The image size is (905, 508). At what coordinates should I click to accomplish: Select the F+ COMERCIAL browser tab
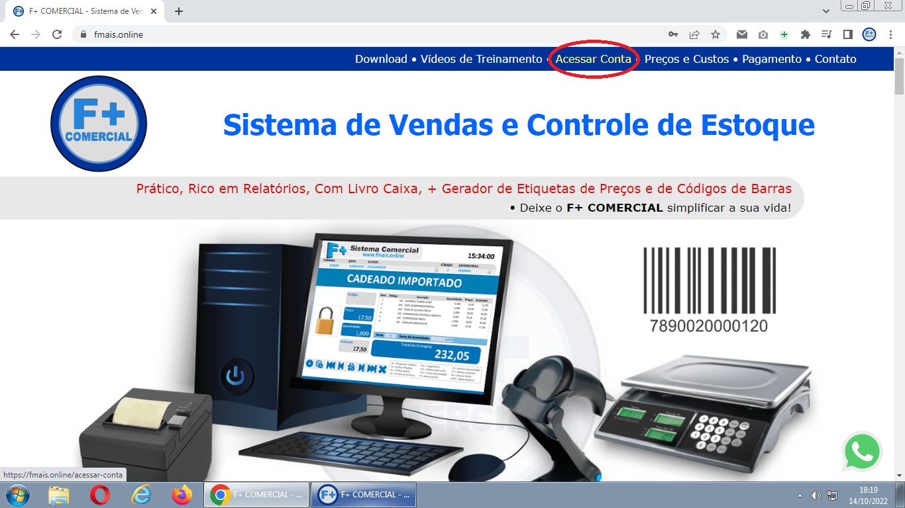86,11
